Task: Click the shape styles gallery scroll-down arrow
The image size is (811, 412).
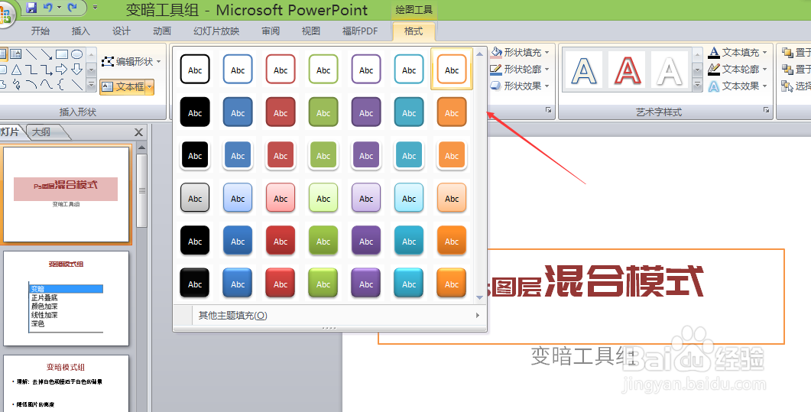Action: (479, 298)
